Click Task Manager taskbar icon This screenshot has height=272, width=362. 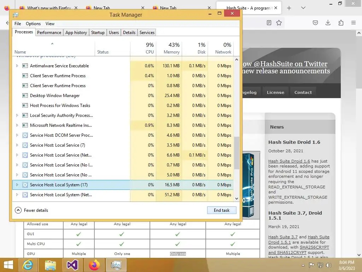116,265
